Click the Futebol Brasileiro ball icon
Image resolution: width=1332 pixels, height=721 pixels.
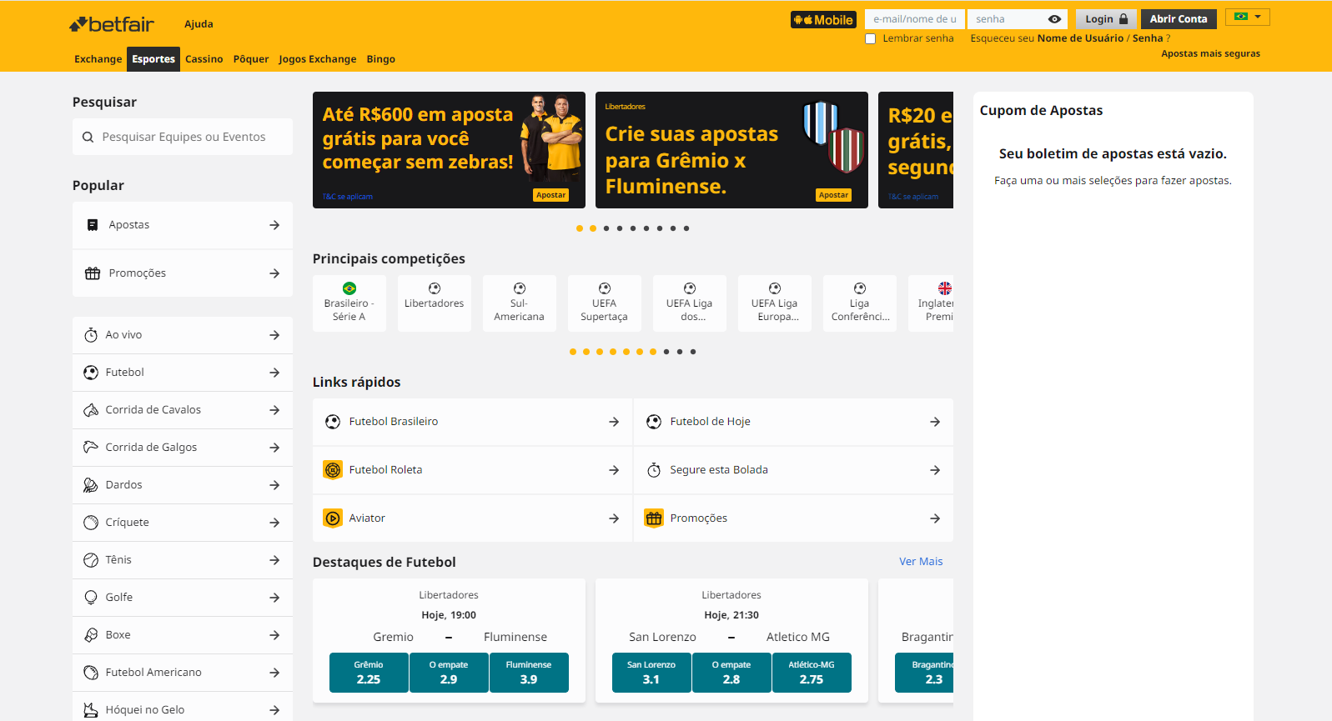333,422
